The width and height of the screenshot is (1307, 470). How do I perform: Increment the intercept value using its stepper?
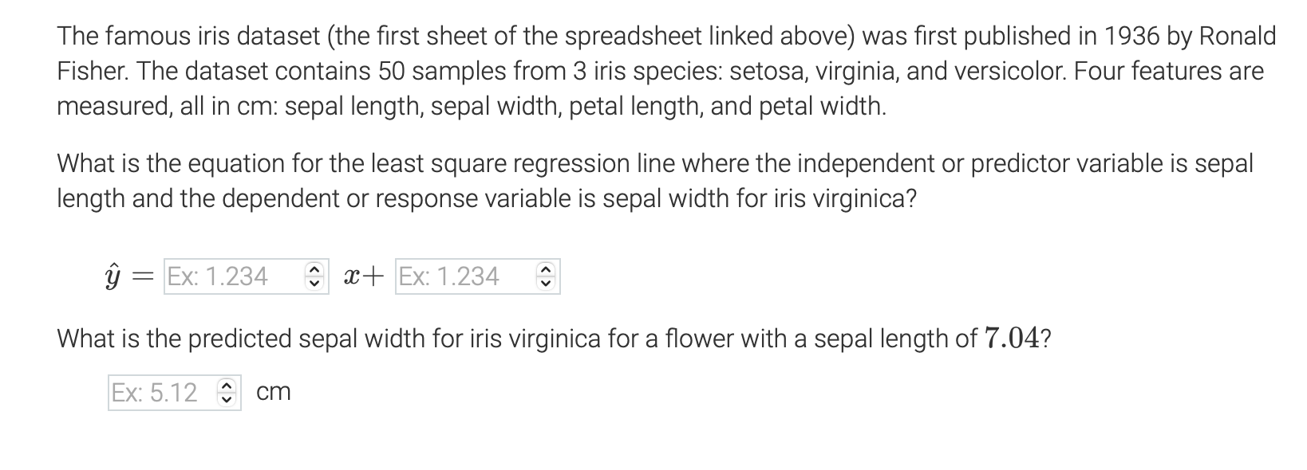click(x=545, y=271)
